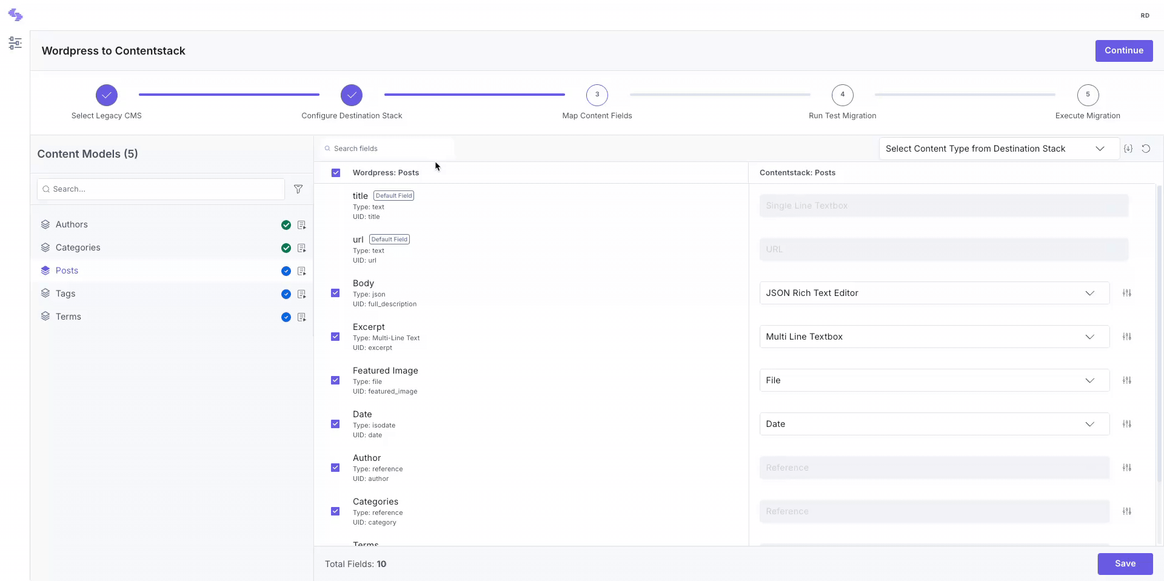Click Categories mapped status check icon
The height and width of the screenshot is (581, 1164).
pos(286,248)
